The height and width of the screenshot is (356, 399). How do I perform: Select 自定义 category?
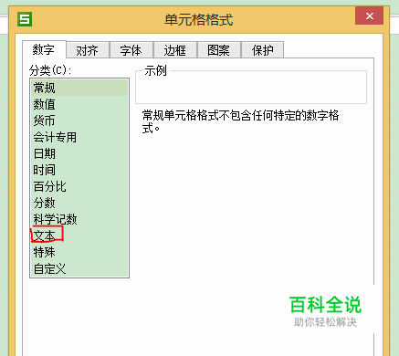[x=79, y=268]
